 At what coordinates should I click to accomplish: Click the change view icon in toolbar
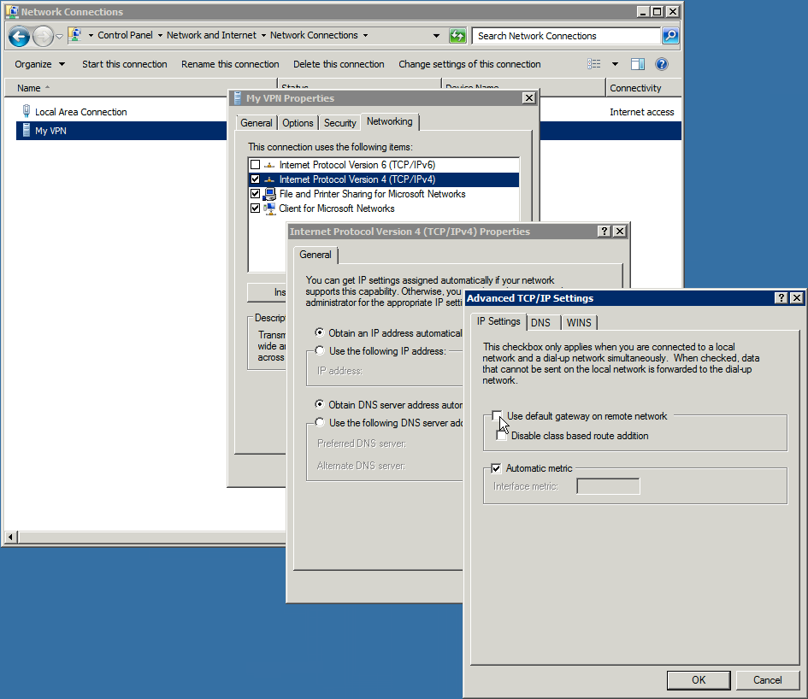pos(594,64)
